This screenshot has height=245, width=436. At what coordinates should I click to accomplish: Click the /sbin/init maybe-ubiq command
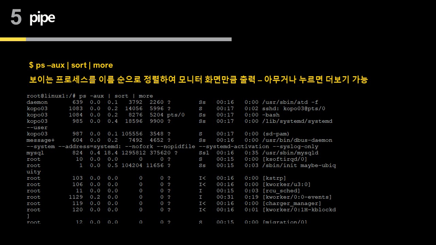tap(299, 165)
